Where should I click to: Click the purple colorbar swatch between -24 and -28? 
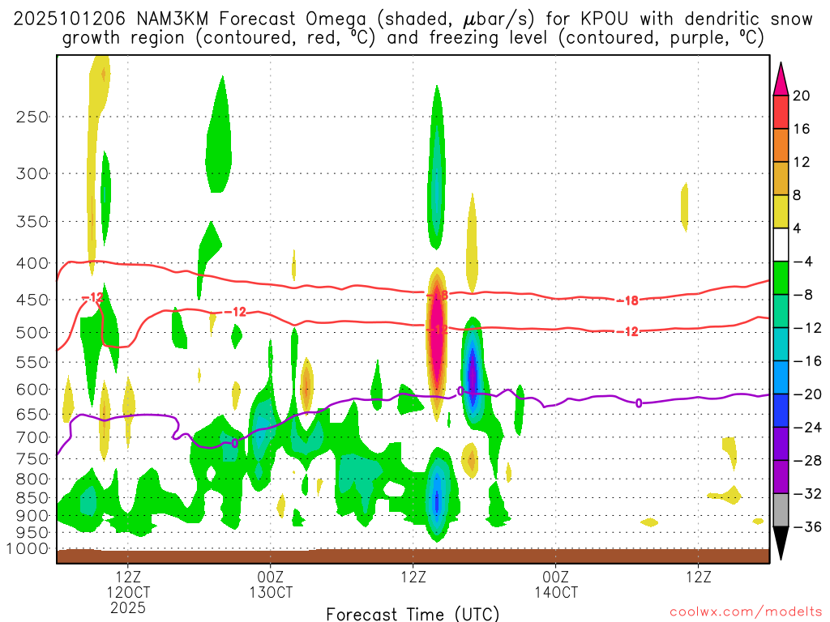tap(781, 444)
